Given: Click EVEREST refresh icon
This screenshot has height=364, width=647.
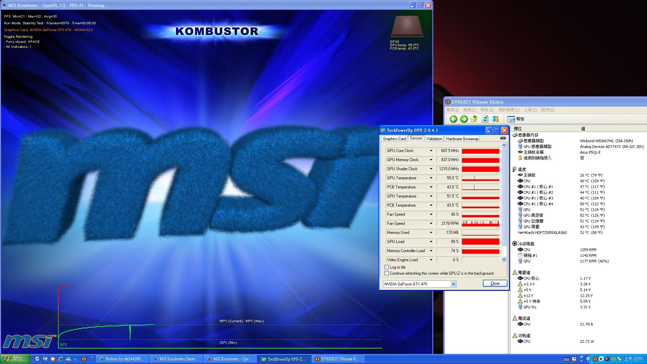Looking at the screenshot, I should click(x=485, y=119).
